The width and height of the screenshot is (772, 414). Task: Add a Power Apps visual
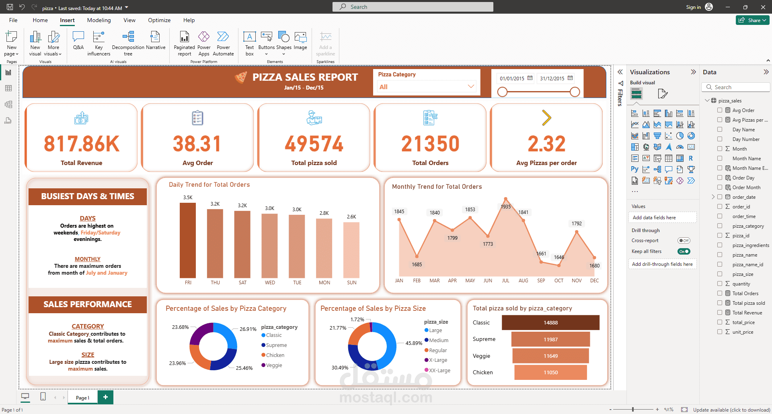[204, 43]
